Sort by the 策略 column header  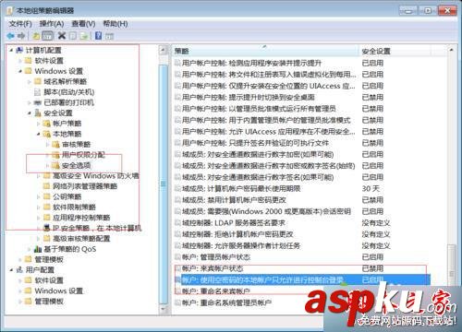[265, 51]
